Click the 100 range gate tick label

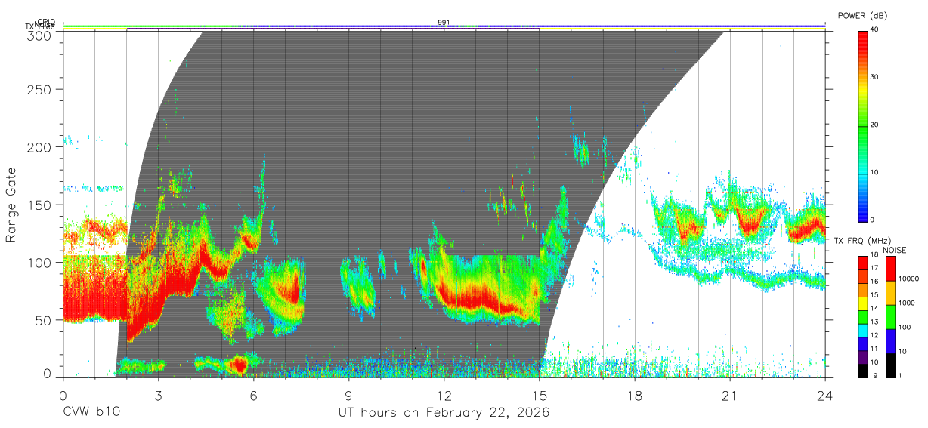click(41, 262)
